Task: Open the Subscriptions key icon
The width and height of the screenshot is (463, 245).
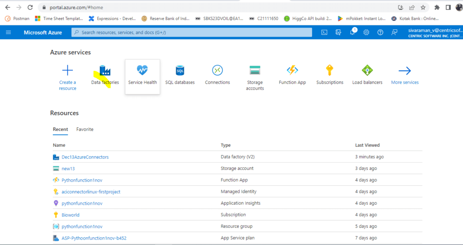Action: (330, 71)
